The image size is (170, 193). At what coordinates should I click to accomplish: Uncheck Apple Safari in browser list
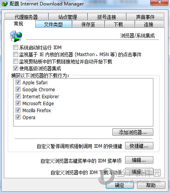(18, 82)
